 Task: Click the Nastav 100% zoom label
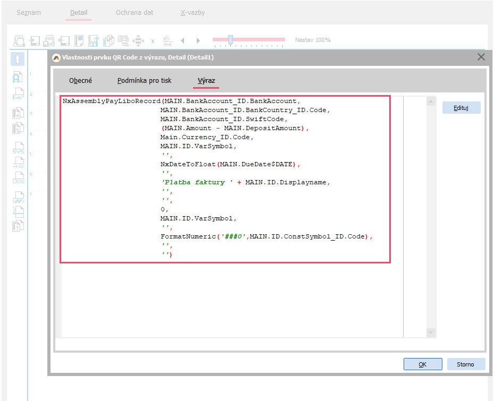tap(313, 40)
